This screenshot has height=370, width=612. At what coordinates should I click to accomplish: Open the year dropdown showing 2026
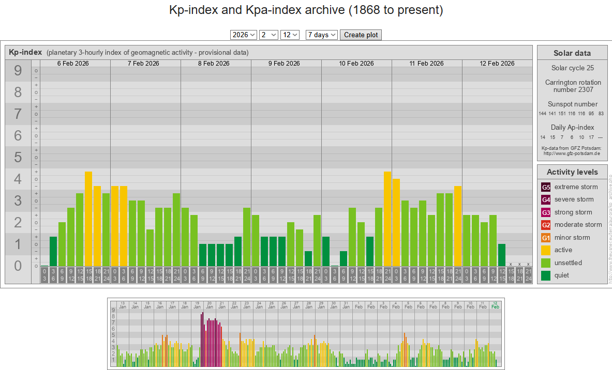pyautogui.click(x=244, y=35)
